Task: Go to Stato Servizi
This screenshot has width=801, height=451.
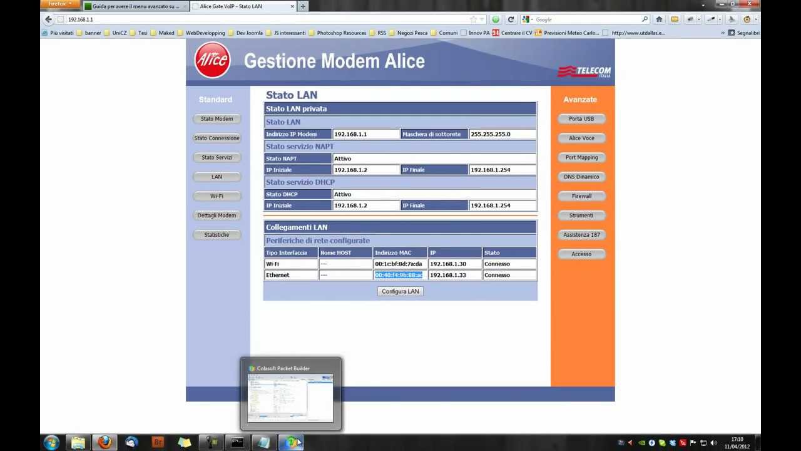Action: click(x=217, y=157)
